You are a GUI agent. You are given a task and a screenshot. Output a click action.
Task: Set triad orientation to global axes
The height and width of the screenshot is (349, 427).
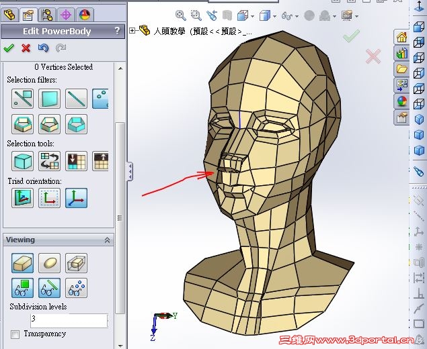click(x=76, y=198)
